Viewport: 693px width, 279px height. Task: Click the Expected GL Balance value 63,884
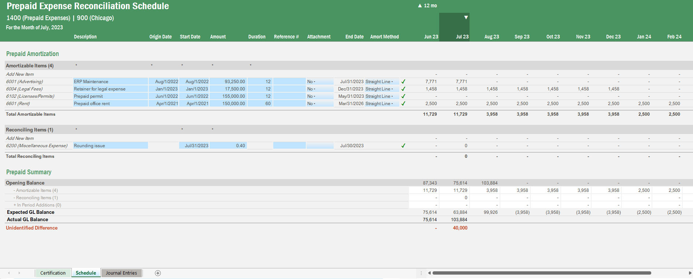point(460,212)
